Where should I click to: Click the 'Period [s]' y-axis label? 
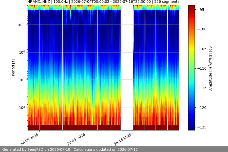(13, 68)
